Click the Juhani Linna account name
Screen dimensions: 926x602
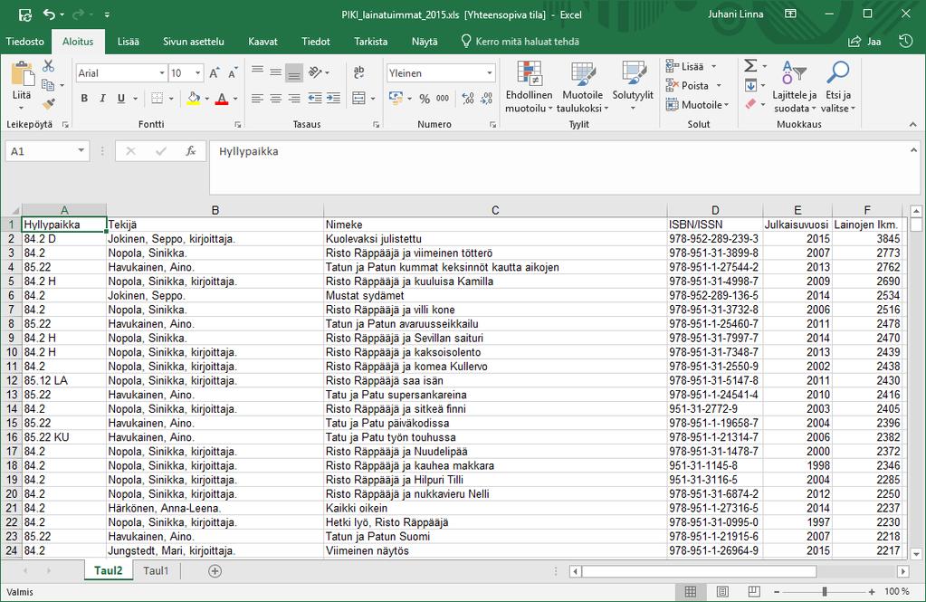click(x=735, y=14)
